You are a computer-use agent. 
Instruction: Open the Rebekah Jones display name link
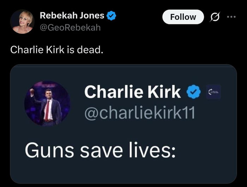[x=72, y=15]
